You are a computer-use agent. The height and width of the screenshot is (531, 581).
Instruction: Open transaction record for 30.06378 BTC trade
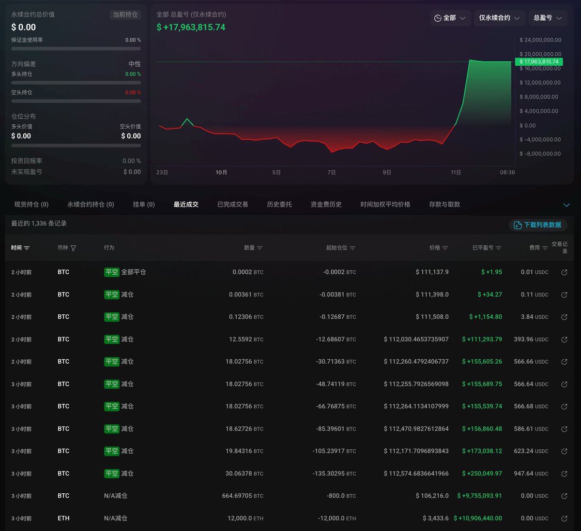coord(564,473)
